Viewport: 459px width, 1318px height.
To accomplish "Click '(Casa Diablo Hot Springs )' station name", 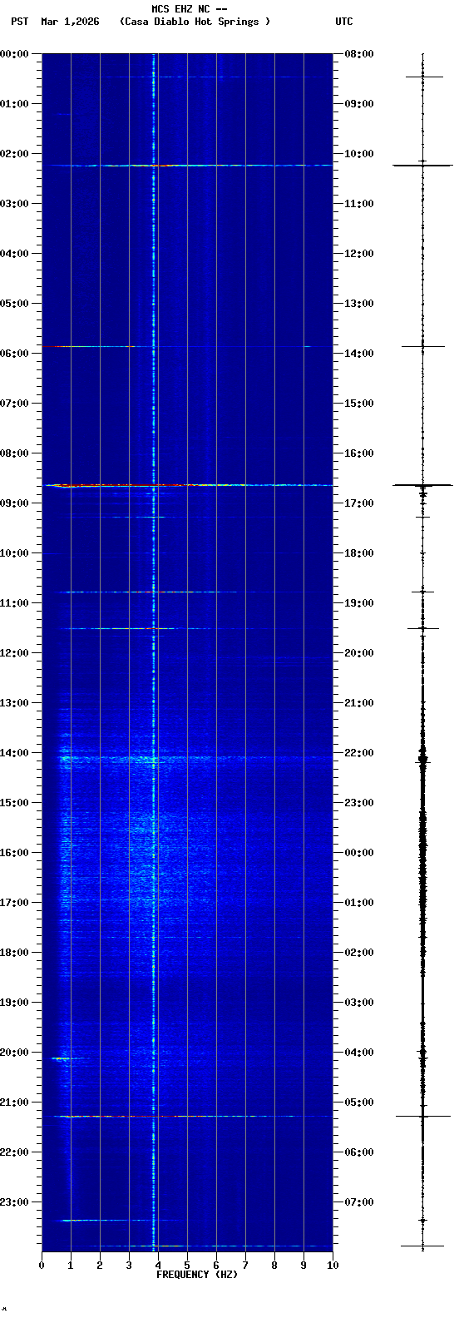I will (195, 22).
